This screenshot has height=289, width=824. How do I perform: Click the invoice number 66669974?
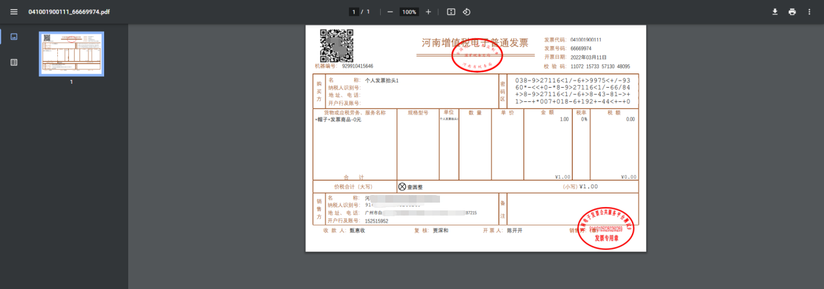(x=581, y=48)
